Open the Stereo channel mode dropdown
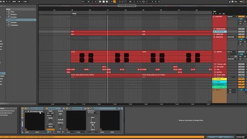 (x=51, y=115)
